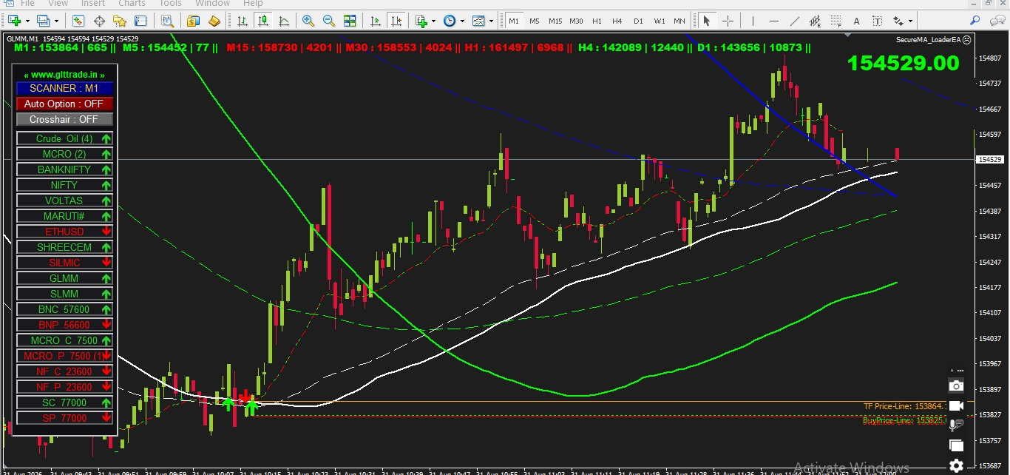The image size is (1010, 475).
Task: Open the Market Watch window icon
Action: pyautogui.click(x=78, y=21)
